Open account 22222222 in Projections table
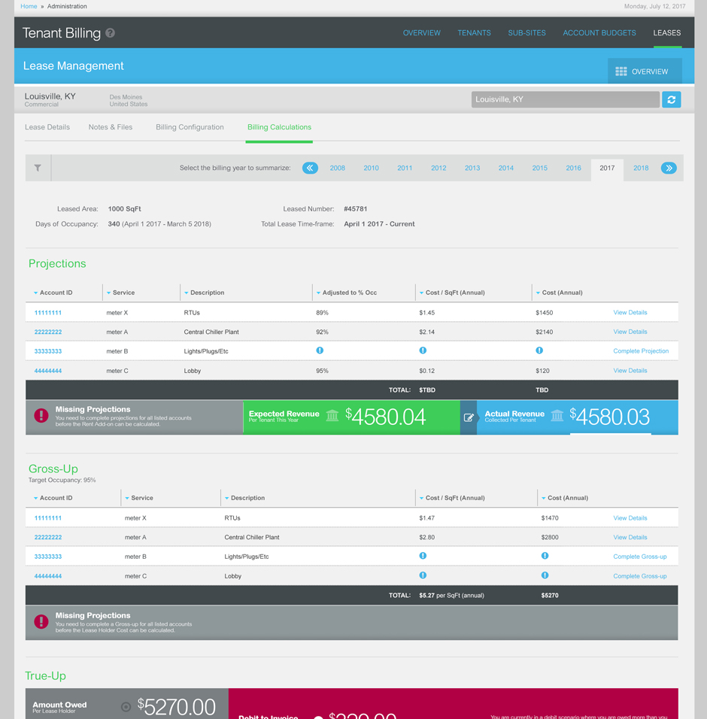 (x=47, y=332)
